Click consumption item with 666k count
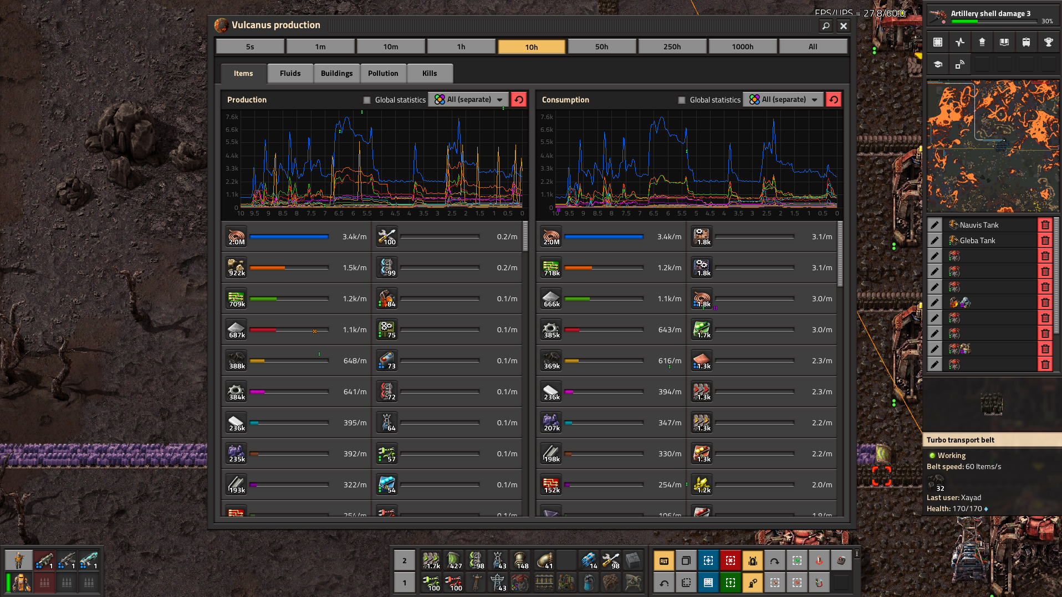This screenshot has height=597, width=1062. pyautogui.click(x=552, y=298)
